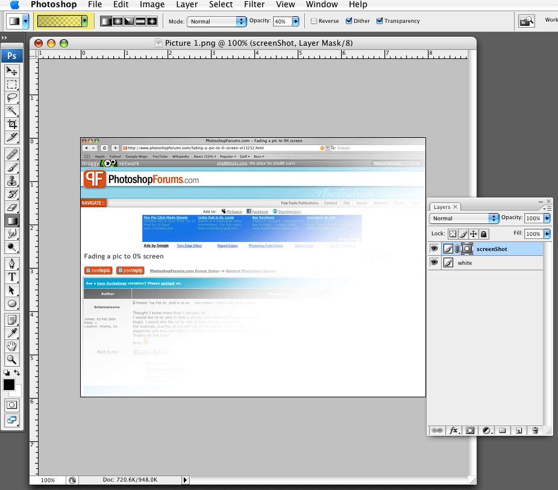Image resolution: width=558 pixels, height=490 pixels.
Task: Pick the Clone Stamp tool
Action: click(12, 181)
